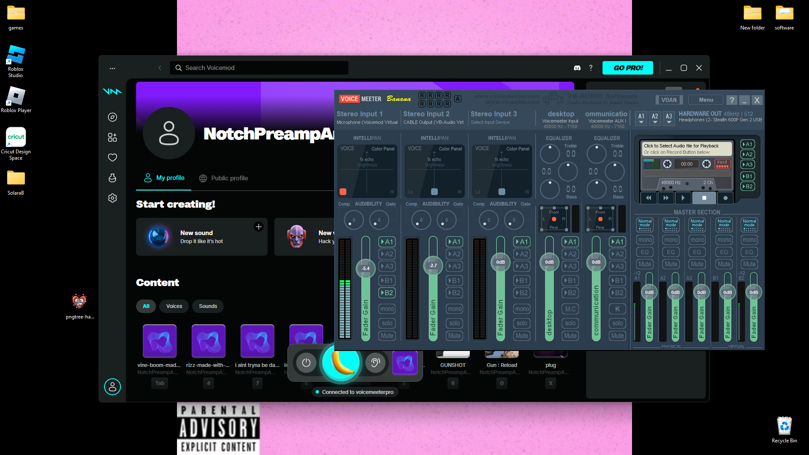This screenshot has height=455, width=809.
Task: Open the favorites heart icon in sidebar
Action: pyautogui.click(x=112, y=158)
